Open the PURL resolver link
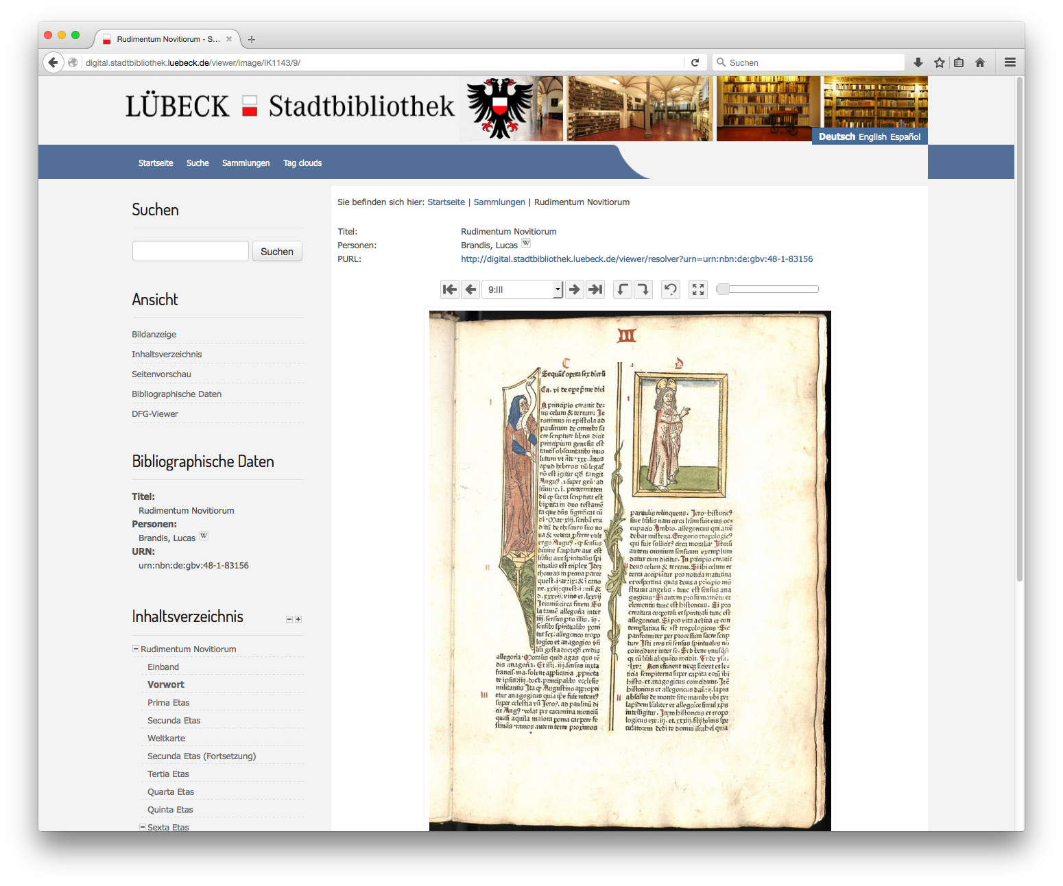Screen dimensions: 1063x886 [x=637, y=259]
